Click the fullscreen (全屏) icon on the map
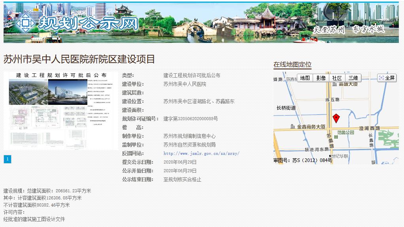The height and width of the screenshot is (227, 404). [381, 77]
